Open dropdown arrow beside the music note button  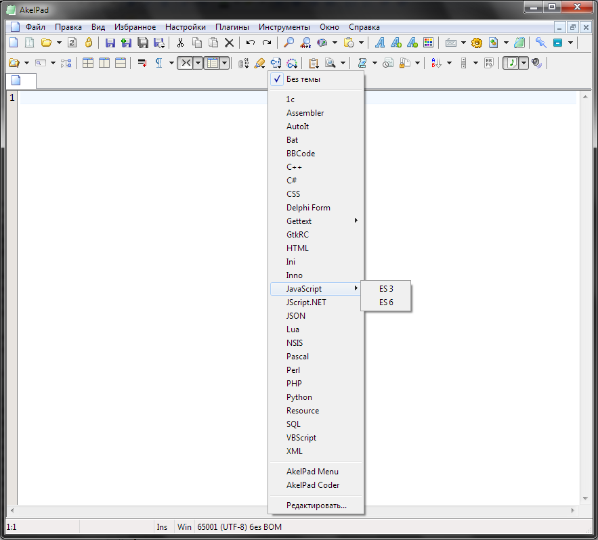524,63
